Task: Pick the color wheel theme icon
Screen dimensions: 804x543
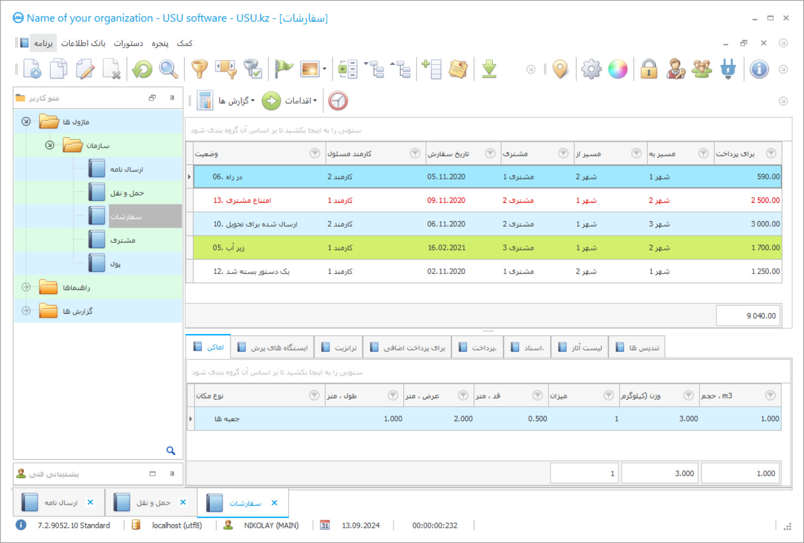Action: pyautogui.click(x=617, y=69)
